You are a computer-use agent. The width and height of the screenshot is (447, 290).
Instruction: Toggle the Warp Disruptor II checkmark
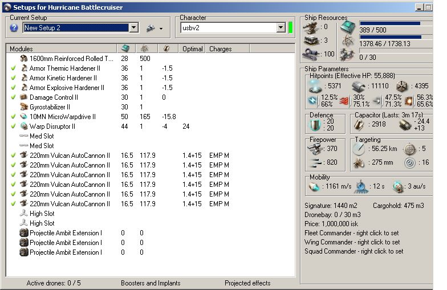13,126
